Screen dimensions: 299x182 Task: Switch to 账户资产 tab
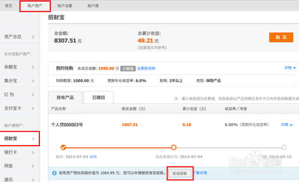coord(35,5)
